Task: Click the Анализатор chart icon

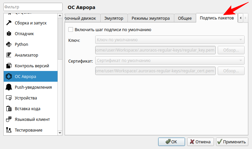Action: [x=9, y=55]
